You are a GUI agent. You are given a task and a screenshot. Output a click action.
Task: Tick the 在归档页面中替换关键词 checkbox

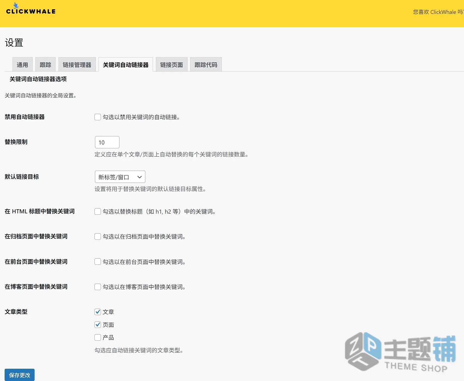coord(98,236)
